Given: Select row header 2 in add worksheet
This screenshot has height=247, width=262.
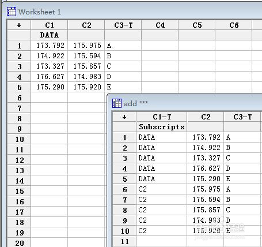Looking at the screenshot, I should (x=124, y=148).
